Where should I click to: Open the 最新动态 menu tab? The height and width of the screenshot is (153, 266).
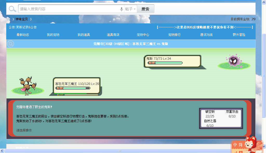(x=23, y=35)
